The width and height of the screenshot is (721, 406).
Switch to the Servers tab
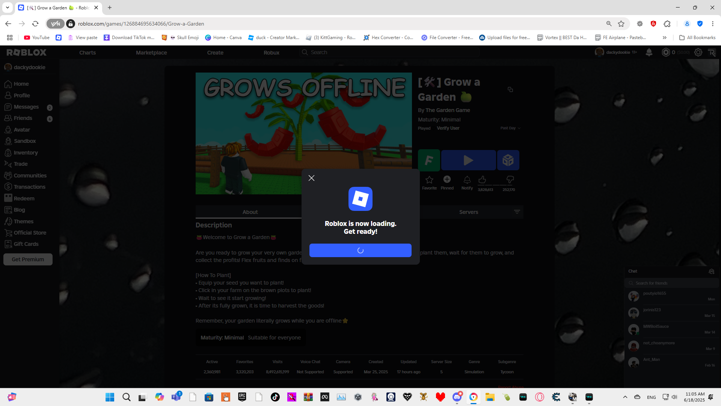coord(469,212)
